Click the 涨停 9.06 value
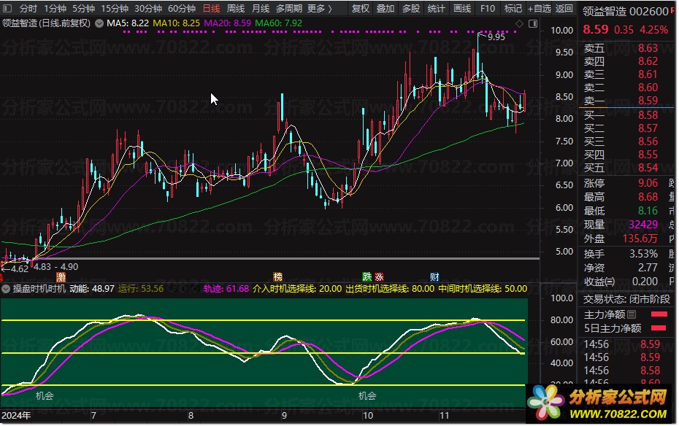 648,183
